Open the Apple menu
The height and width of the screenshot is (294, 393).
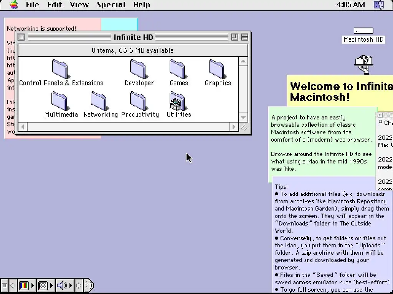14,5
